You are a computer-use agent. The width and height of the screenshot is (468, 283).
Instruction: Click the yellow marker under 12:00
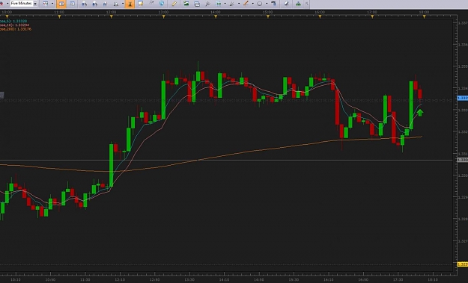pyautogui.click(x=112, y=17)
